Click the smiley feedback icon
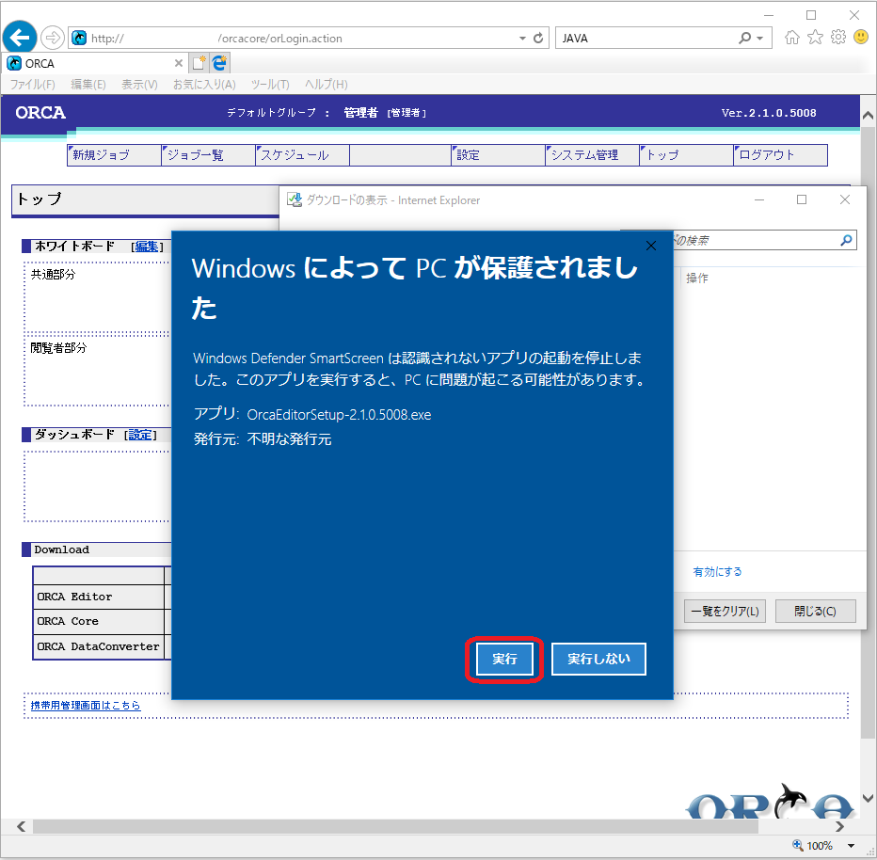Screen dimensions: 877x860 point(861,38)
